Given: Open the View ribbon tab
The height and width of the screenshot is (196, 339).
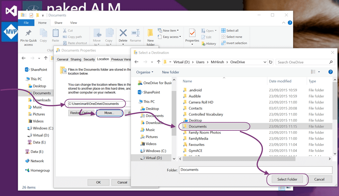Looking at the screenshot, I should pyautogui.click(x=73, y=23).
